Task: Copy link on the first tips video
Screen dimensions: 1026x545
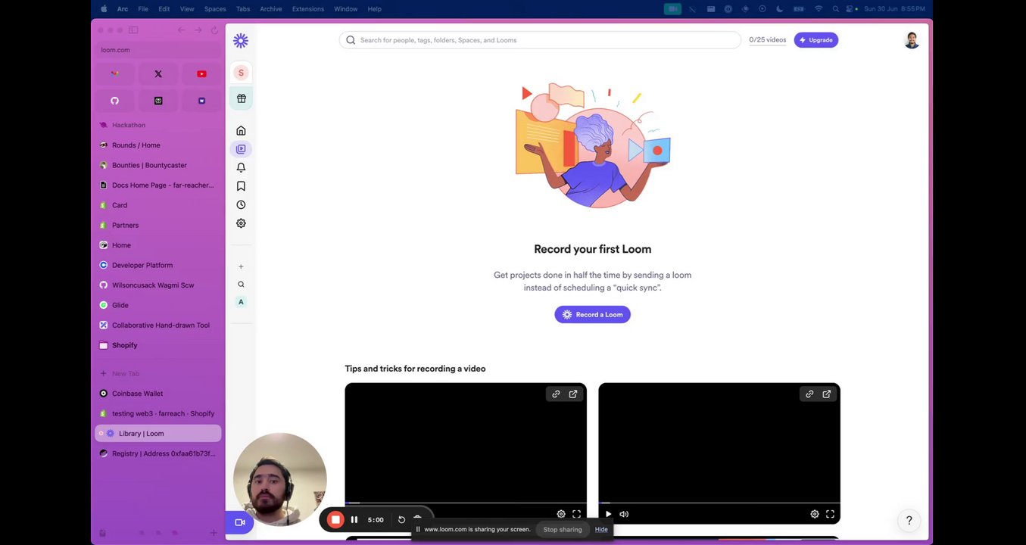Action: pyautogui.click(x=556, y=394)
